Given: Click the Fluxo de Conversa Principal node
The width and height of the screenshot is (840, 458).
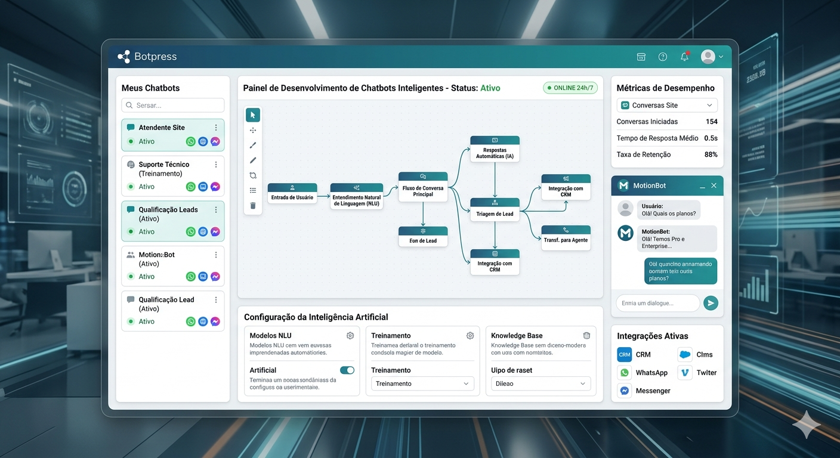Looking at the screenshot, I should pyautogui.click(x=423, y=187).
